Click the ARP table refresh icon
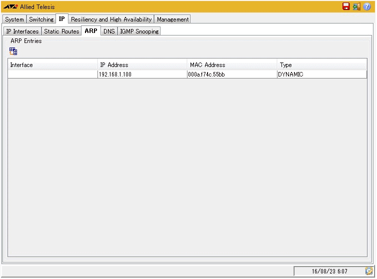This screenshot has height=279, width=377. (13, 51)
